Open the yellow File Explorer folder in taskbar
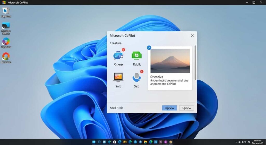The image size is (266, 145). pyautogui.click(x=145, y=142)
